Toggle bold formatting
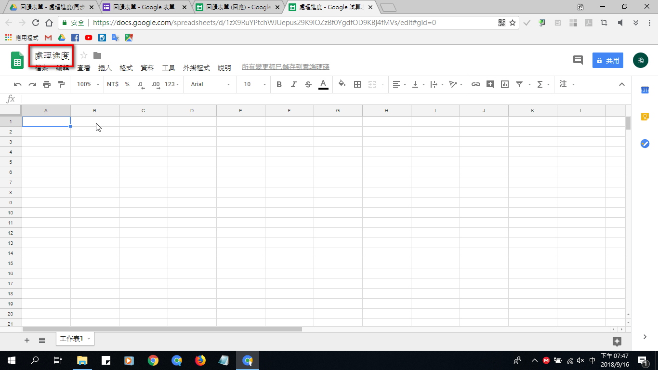658x370 pixels. pyautogui.click(x=279, y=84)
